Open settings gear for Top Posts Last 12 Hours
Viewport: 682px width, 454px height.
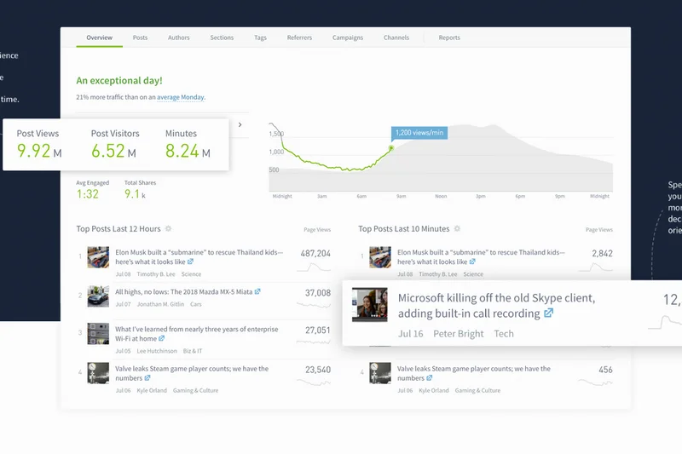click(x=168, y=229)
